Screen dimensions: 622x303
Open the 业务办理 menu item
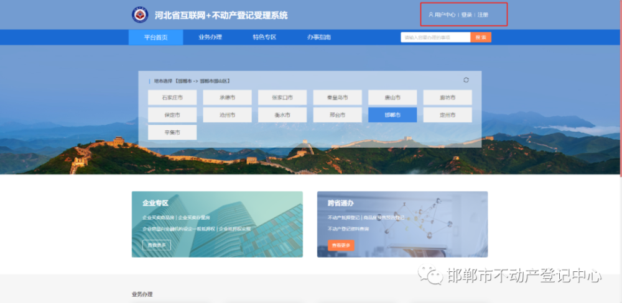210,37
